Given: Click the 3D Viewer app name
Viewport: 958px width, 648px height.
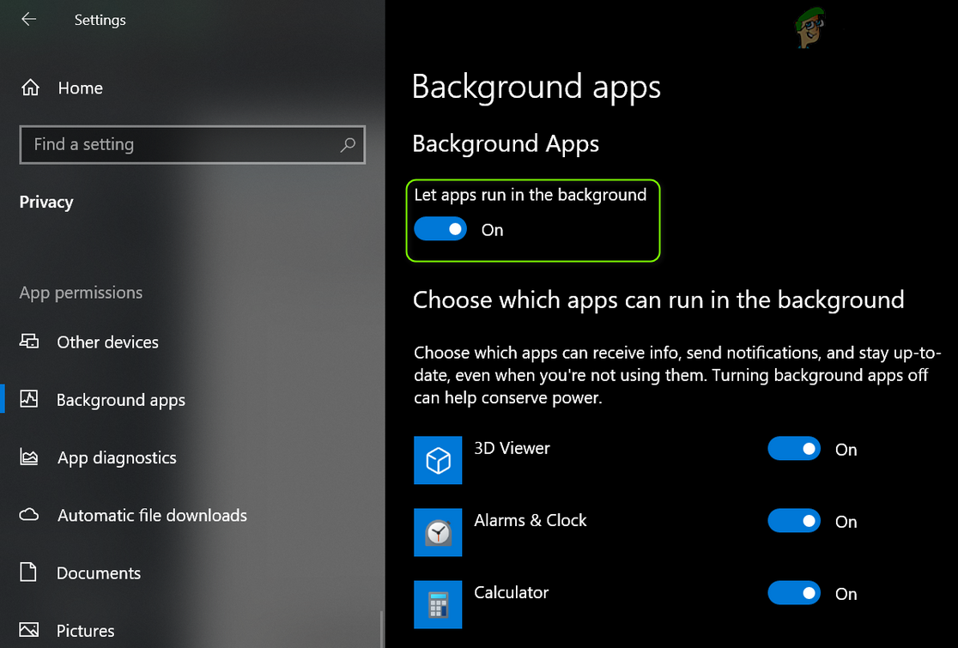Looking at the screenshot, I should 512,448.
